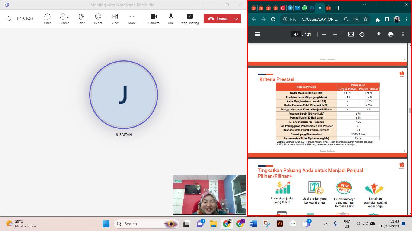Zoom out of the PDF

click(324, 34)
